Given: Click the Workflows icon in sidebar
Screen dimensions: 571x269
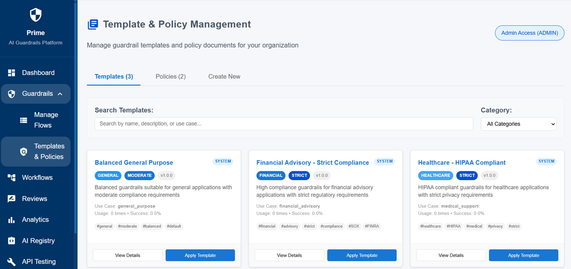Looking at the screenshot, I should (12, 178).
